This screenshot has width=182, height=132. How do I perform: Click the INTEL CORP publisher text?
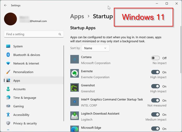(x=89, y=105)
